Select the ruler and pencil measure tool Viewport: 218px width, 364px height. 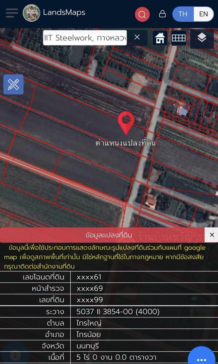13,84
